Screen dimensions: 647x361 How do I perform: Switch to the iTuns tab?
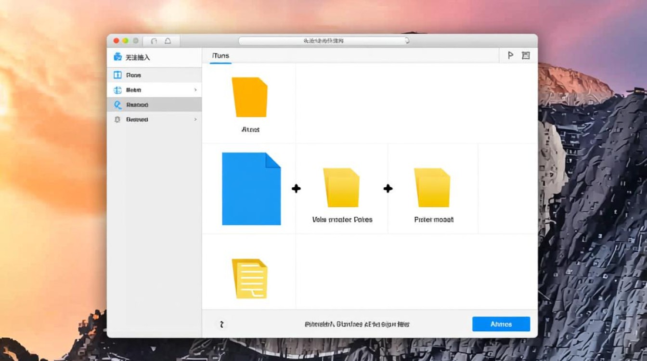click(220, 55)
